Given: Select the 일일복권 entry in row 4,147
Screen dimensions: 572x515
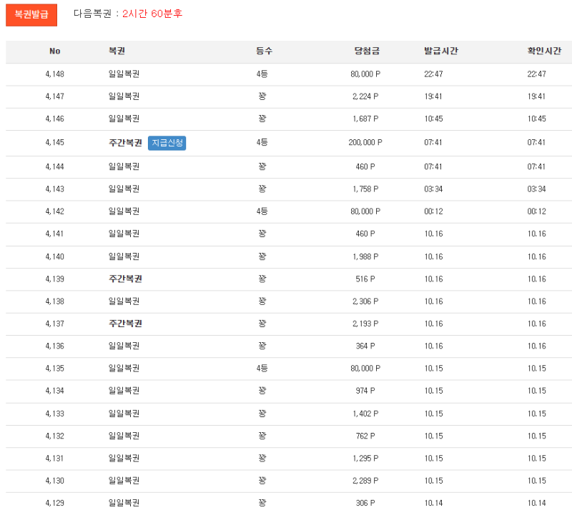Looking at the screenshot, I should point(124,96).
